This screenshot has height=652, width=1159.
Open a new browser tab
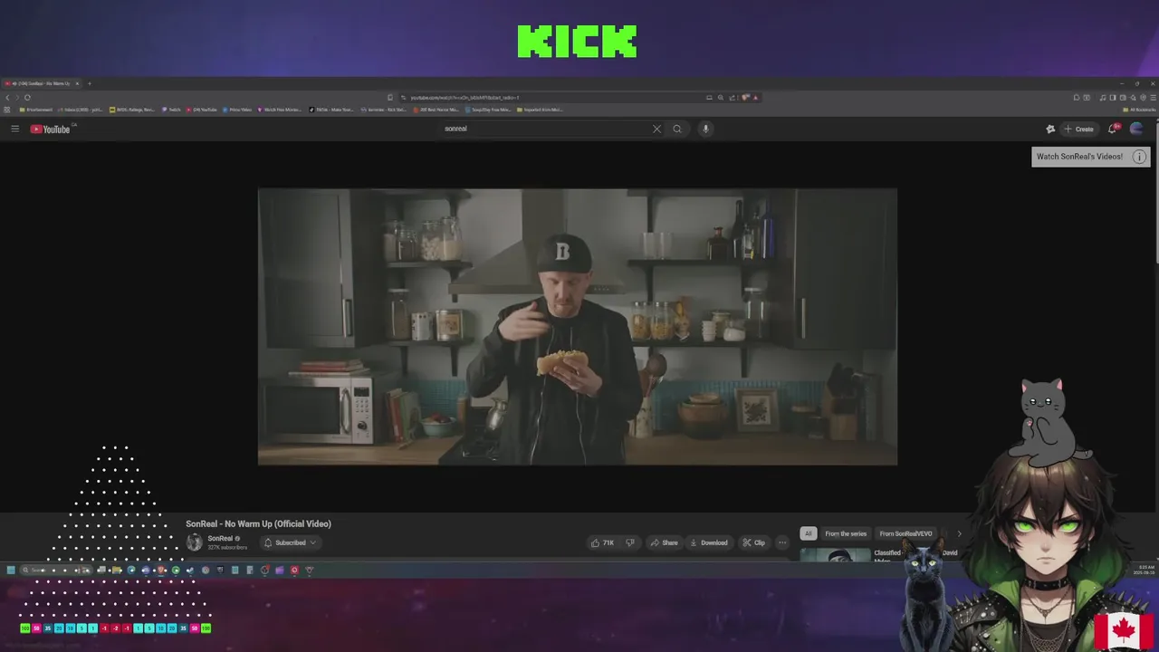89,83
